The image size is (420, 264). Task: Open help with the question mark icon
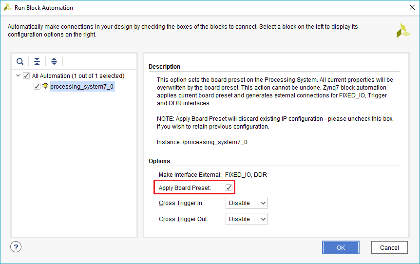point(16,246)
